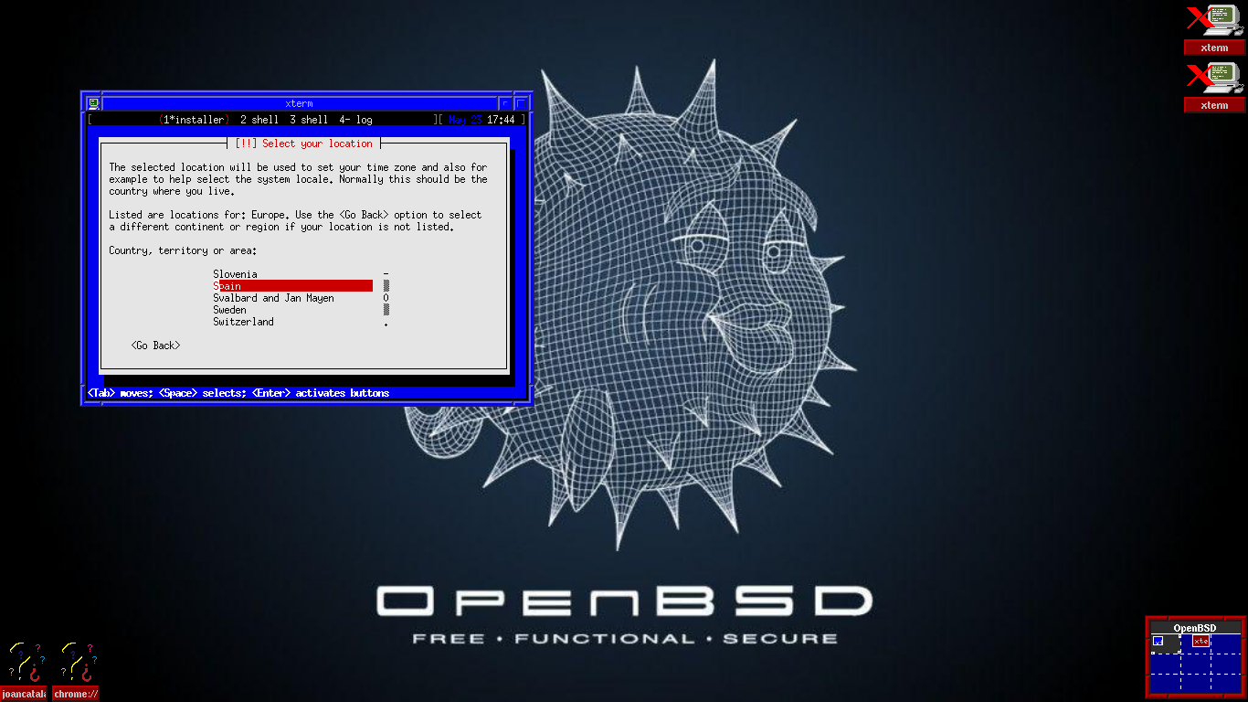Switch to the 4- log screen tab

tap(355, 120)
